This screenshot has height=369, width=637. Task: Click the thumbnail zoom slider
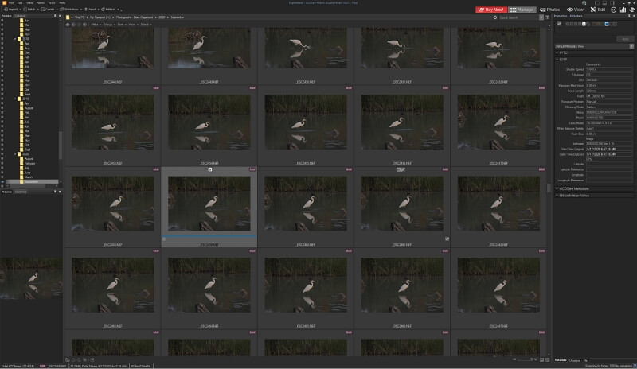click(526, 359)
